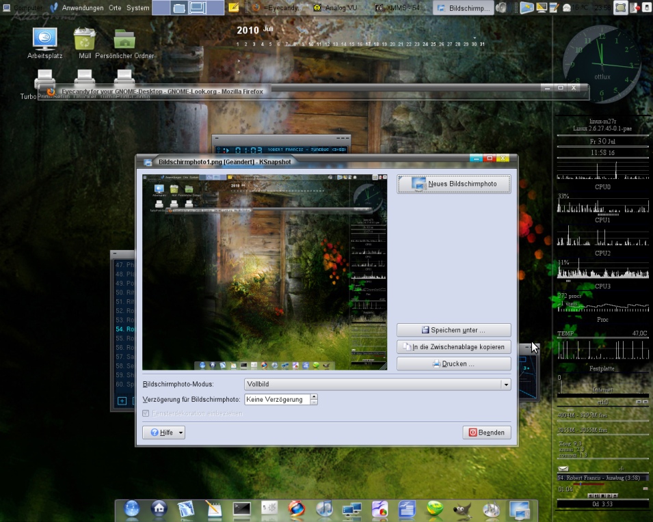653x522 pixels.
Task: Switch to the XMMS taskbar entry
Action: click(x=401, y=8)
